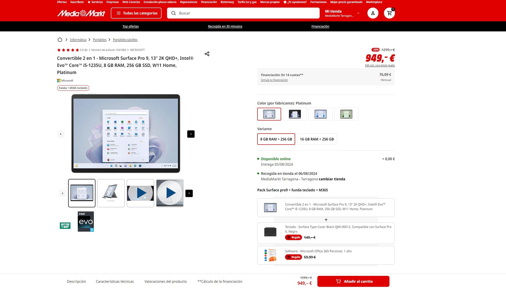Open the Ofertas top menu item
This screenshot has height=288, width=506.
tap(62, 2)
